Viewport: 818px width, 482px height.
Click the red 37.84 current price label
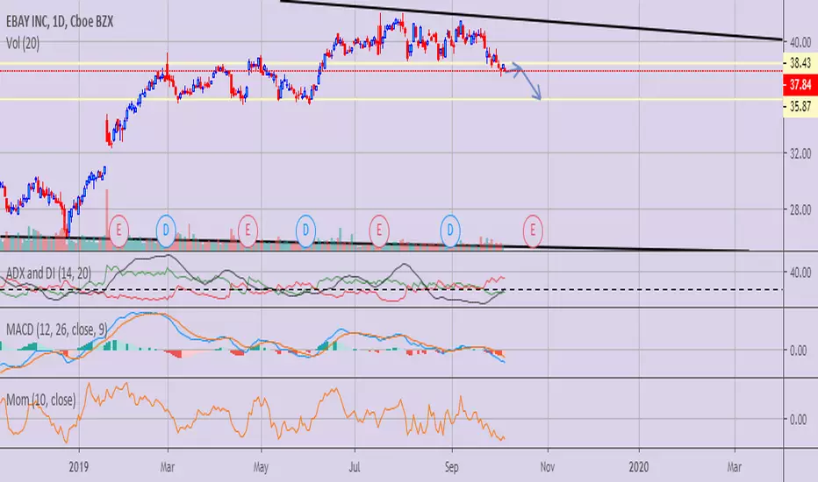800,84
